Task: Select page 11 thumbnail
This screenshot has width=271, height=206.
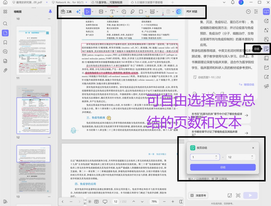Action: [34, 50]
